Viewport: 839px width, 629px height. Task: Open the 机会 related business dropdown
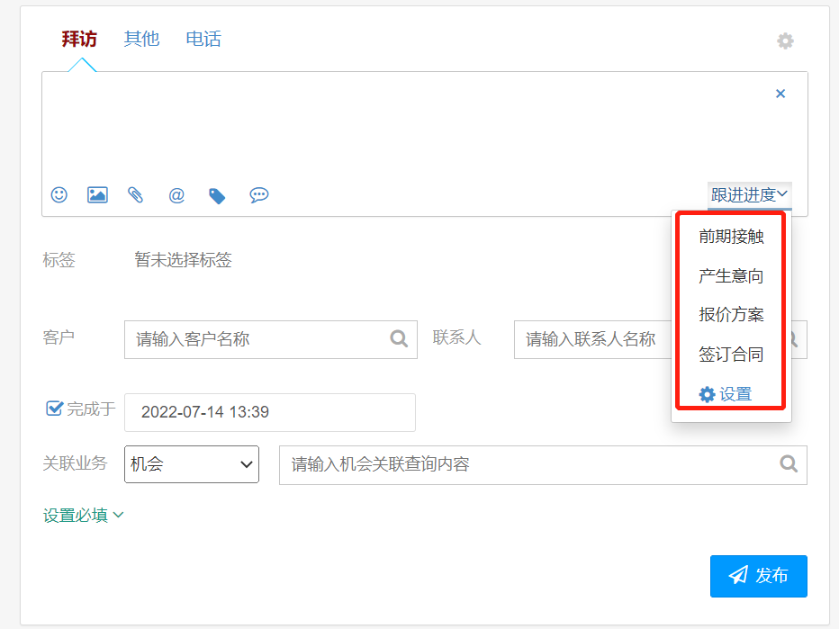(x=192, y=464)
